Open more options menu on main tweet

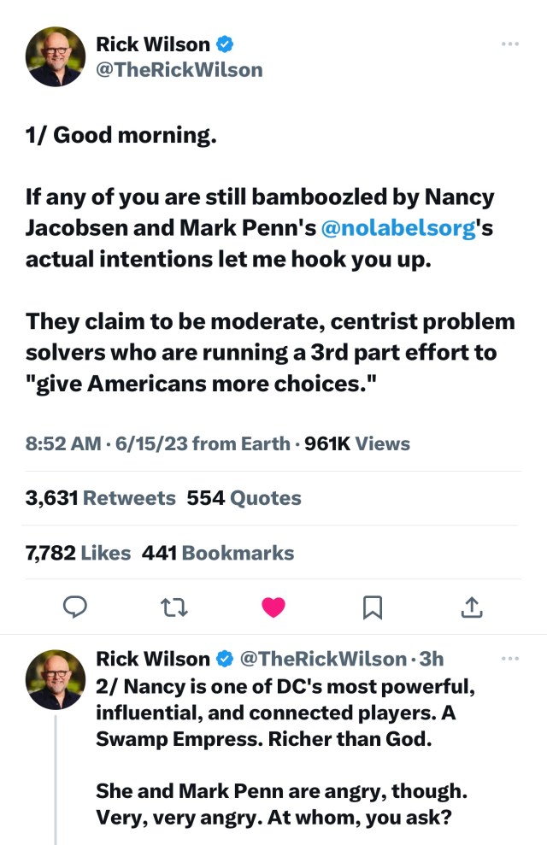[x=511, y=44]
